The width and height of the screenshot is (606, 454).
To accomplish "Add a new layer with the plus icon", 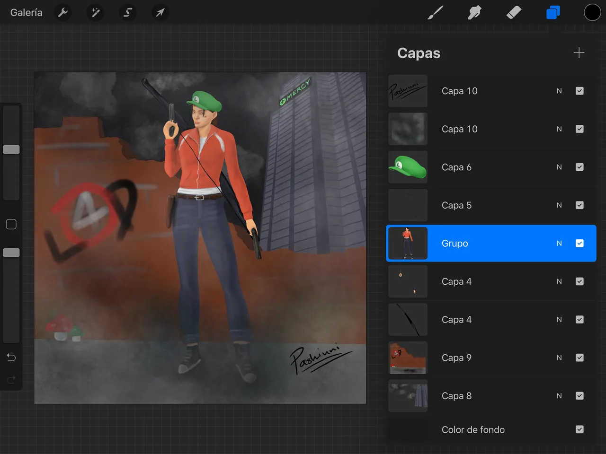I will (579, 53).
